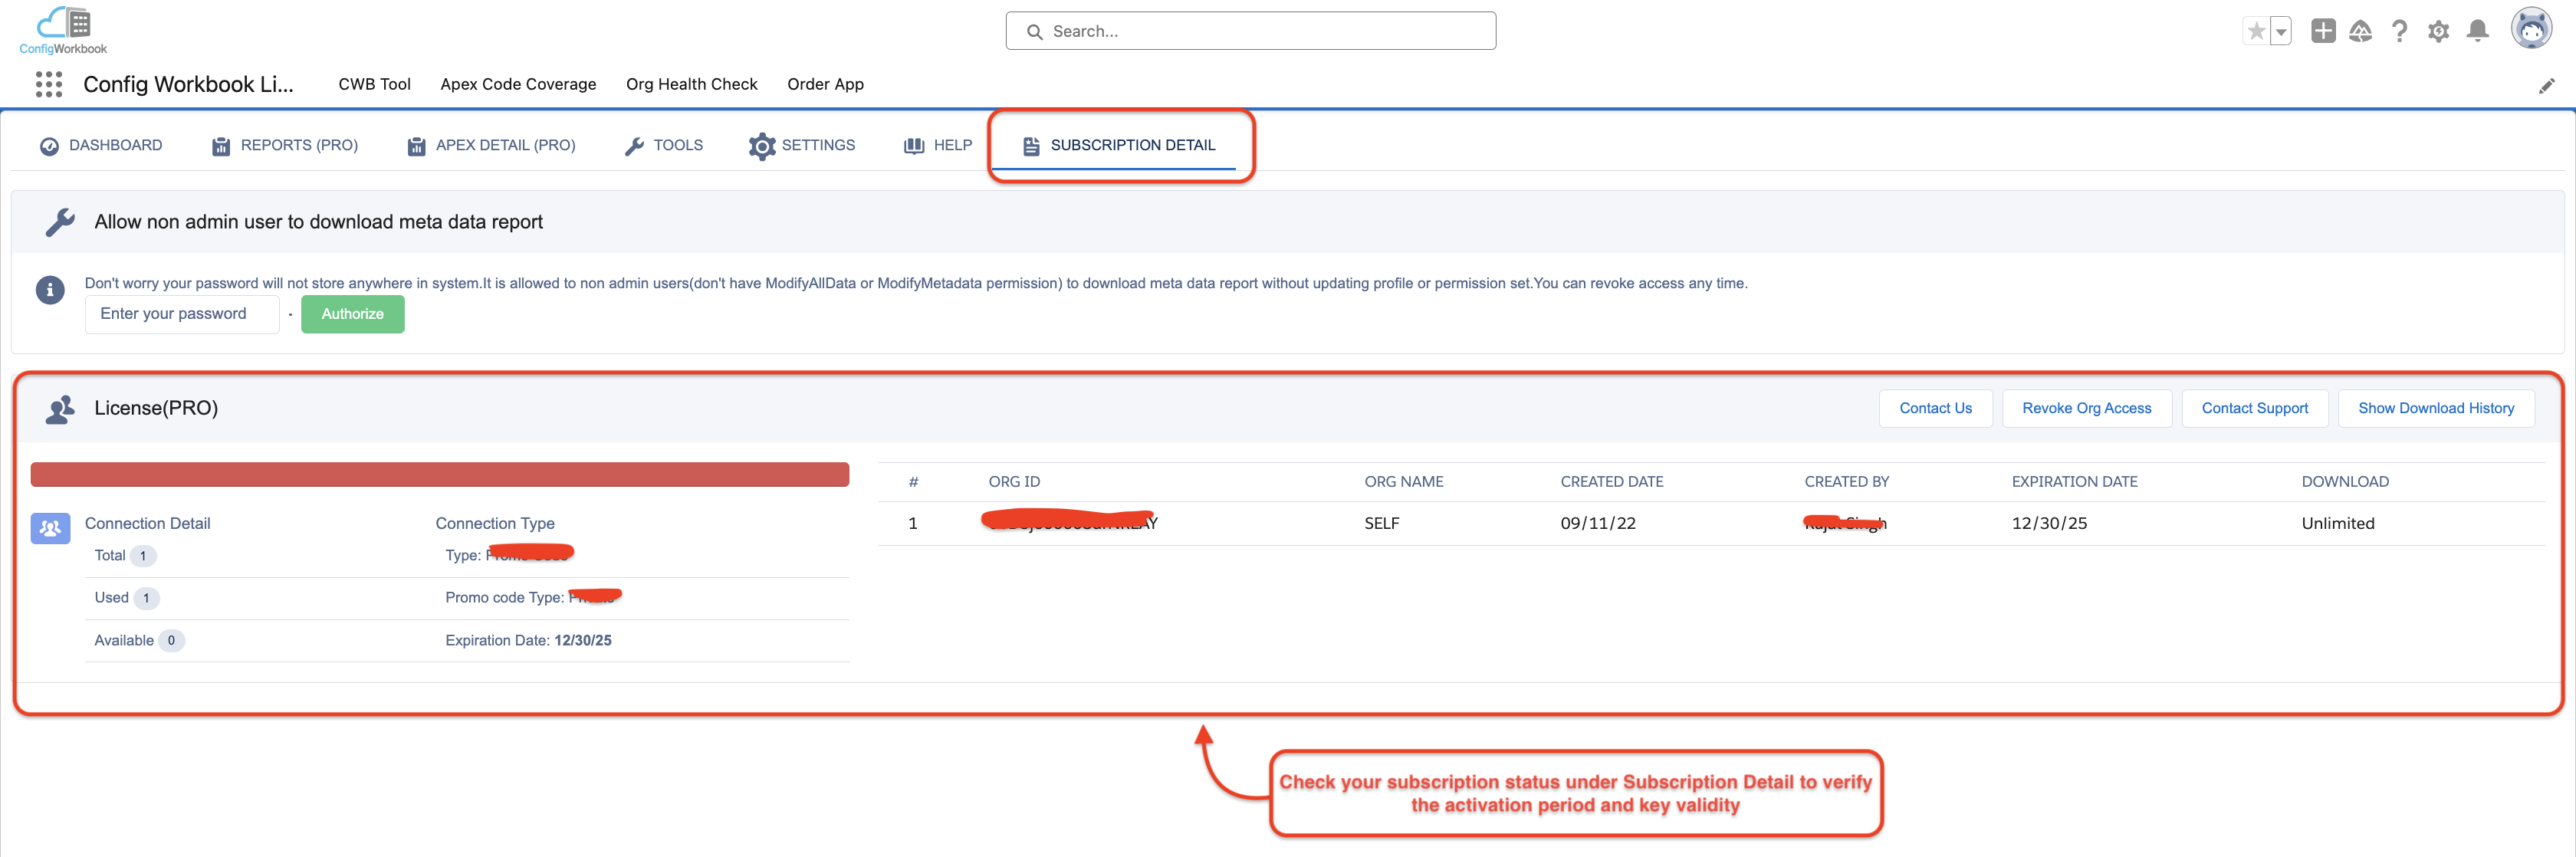Switch to the APEX DETAIL (PRO) tab

click(491, 146)
